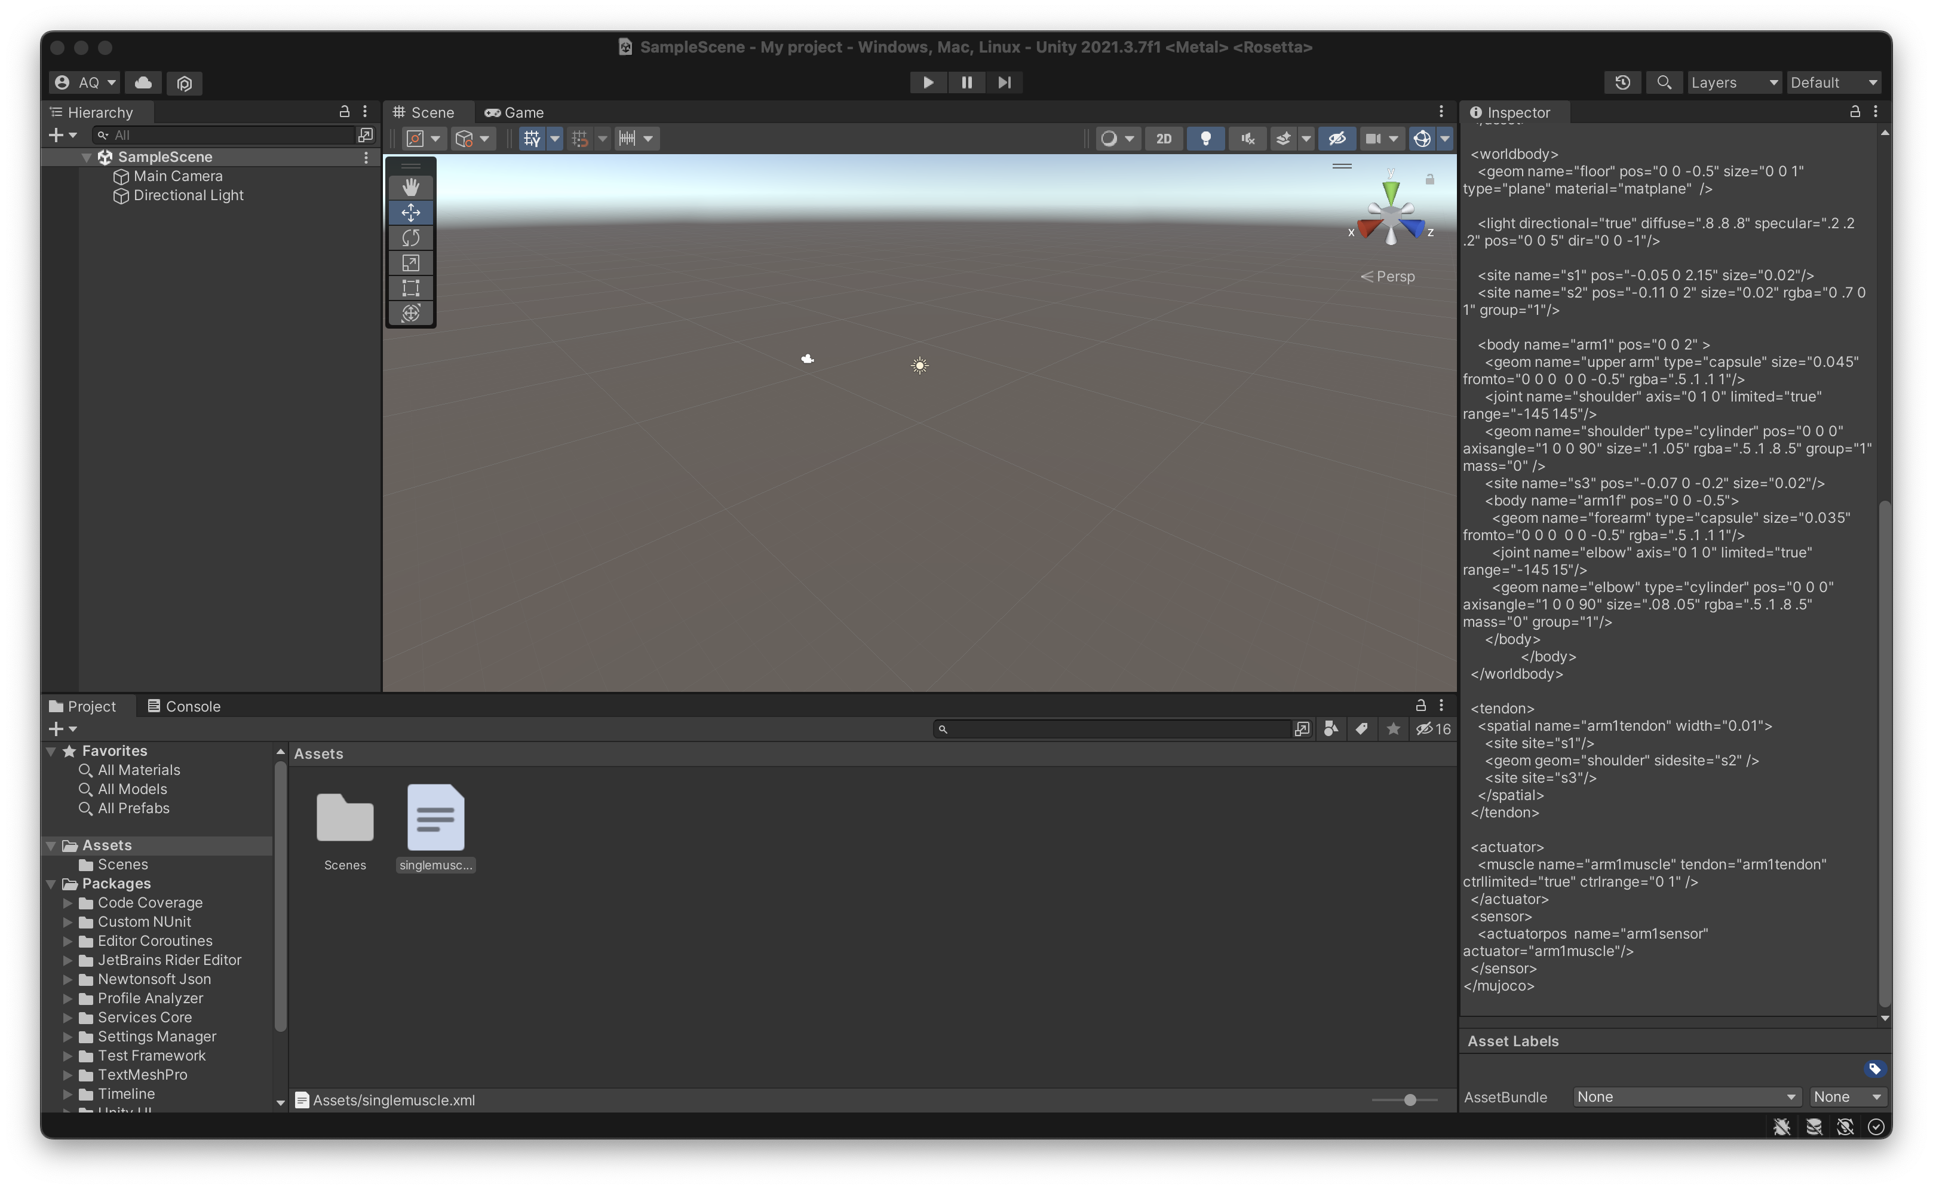This screenshot has width=1933, height=1189.
Task: Toggle 2D view mode in the Scene view
Action: (1164, 139)
